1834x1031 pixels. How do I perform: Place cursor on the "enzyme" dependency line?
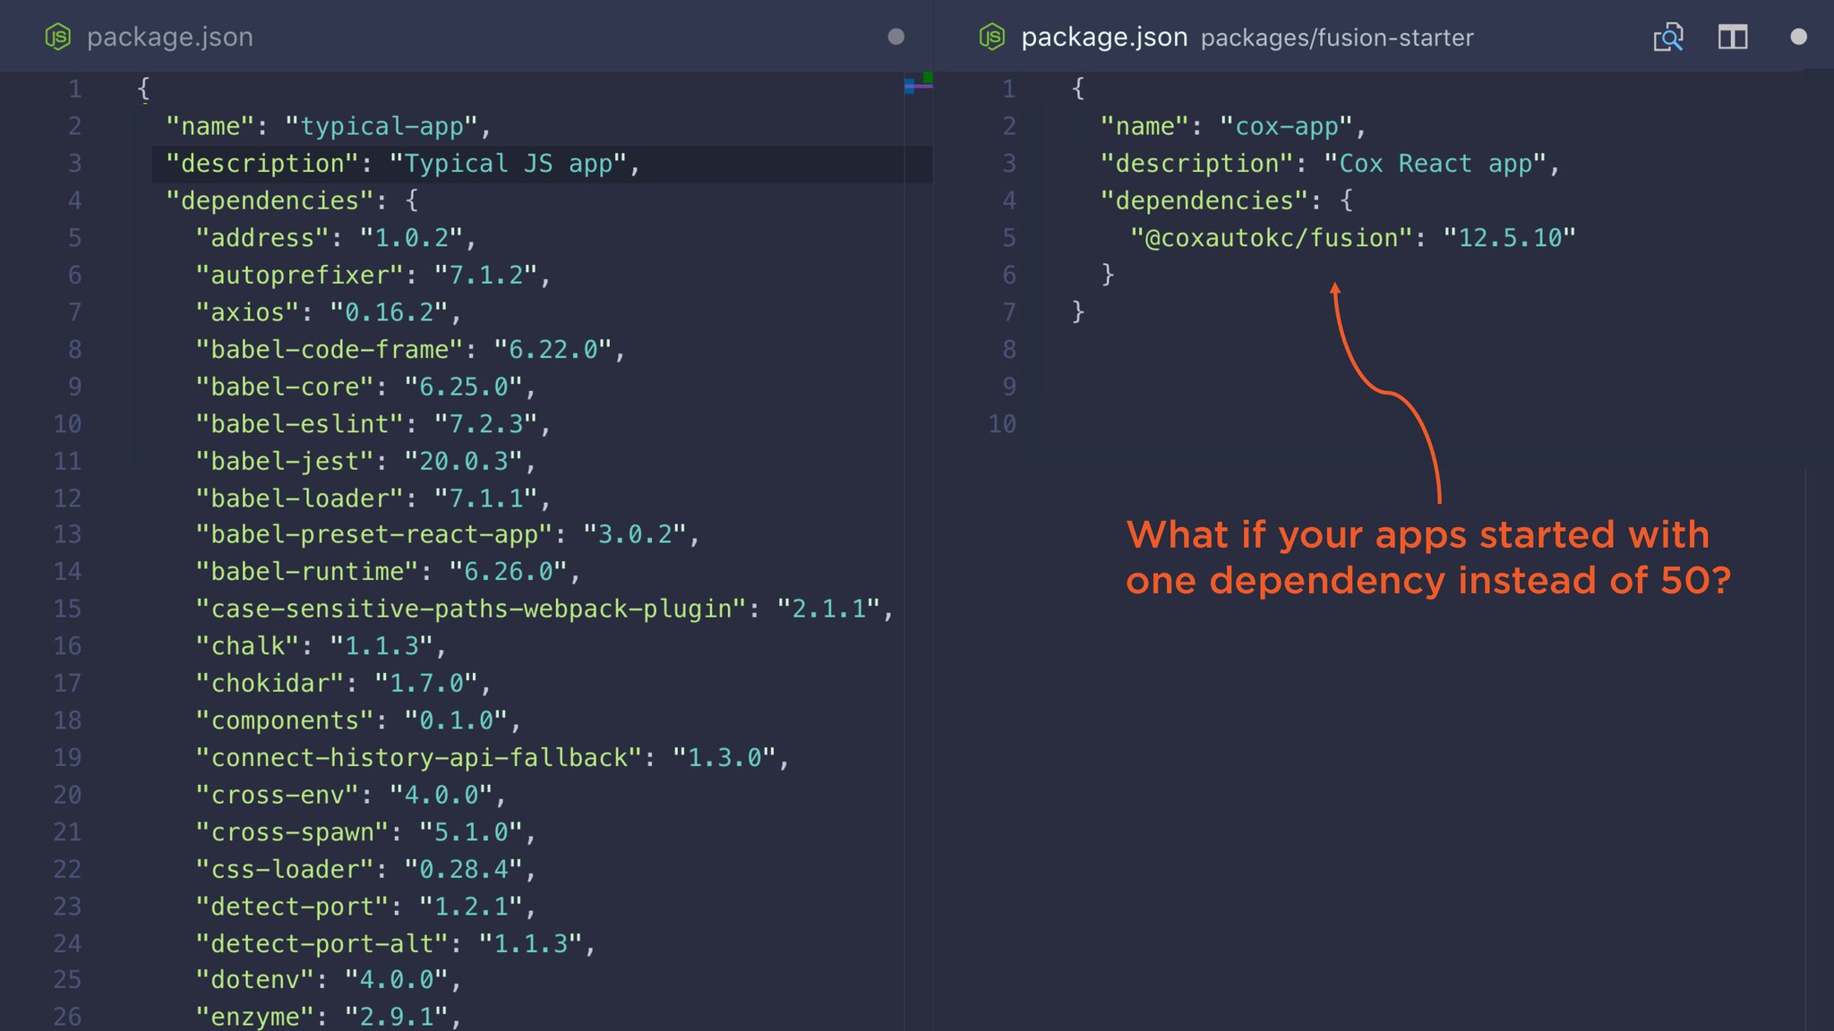click(327, 1017)
